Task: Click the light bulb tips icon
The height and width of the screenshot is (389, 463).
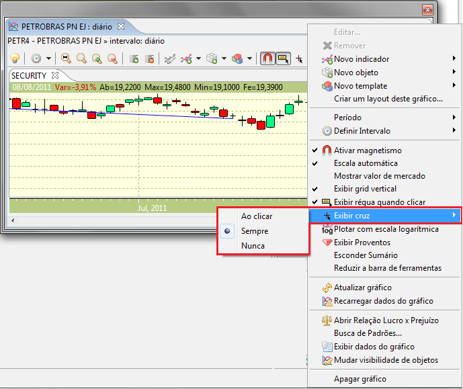Action: pos(15,58)
